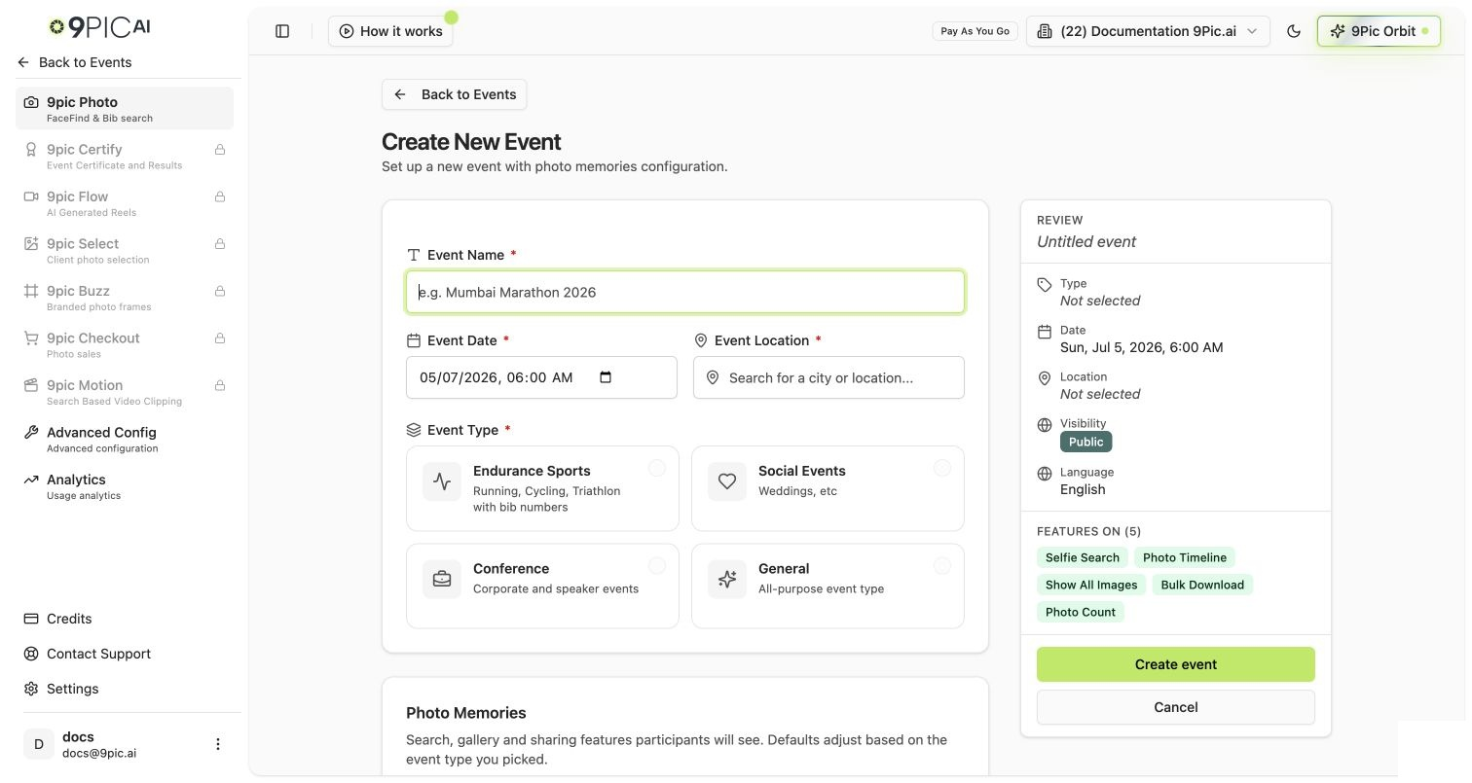1472x783 pixels.
Task: Click the docs user avatar
Action: [x=39, y=744]
